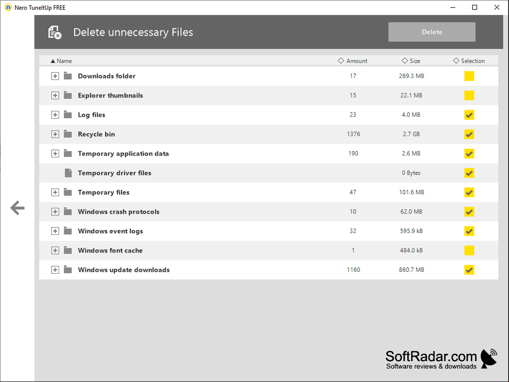The image size is (509, 382).
Task: Uncheck Temporary application data checkbox
Action: point(469,153)
